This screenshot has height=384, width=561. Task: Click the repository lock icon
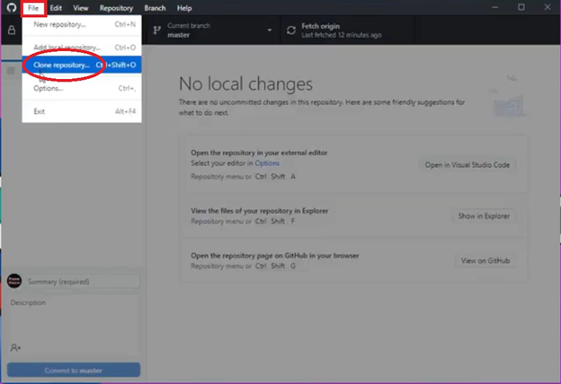[x=12, y=30]
